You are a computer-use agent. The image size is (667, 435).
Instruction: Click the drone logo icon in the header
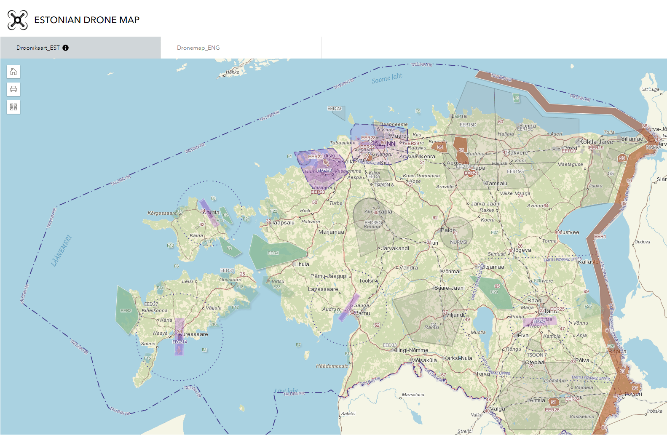click(18, 20)
